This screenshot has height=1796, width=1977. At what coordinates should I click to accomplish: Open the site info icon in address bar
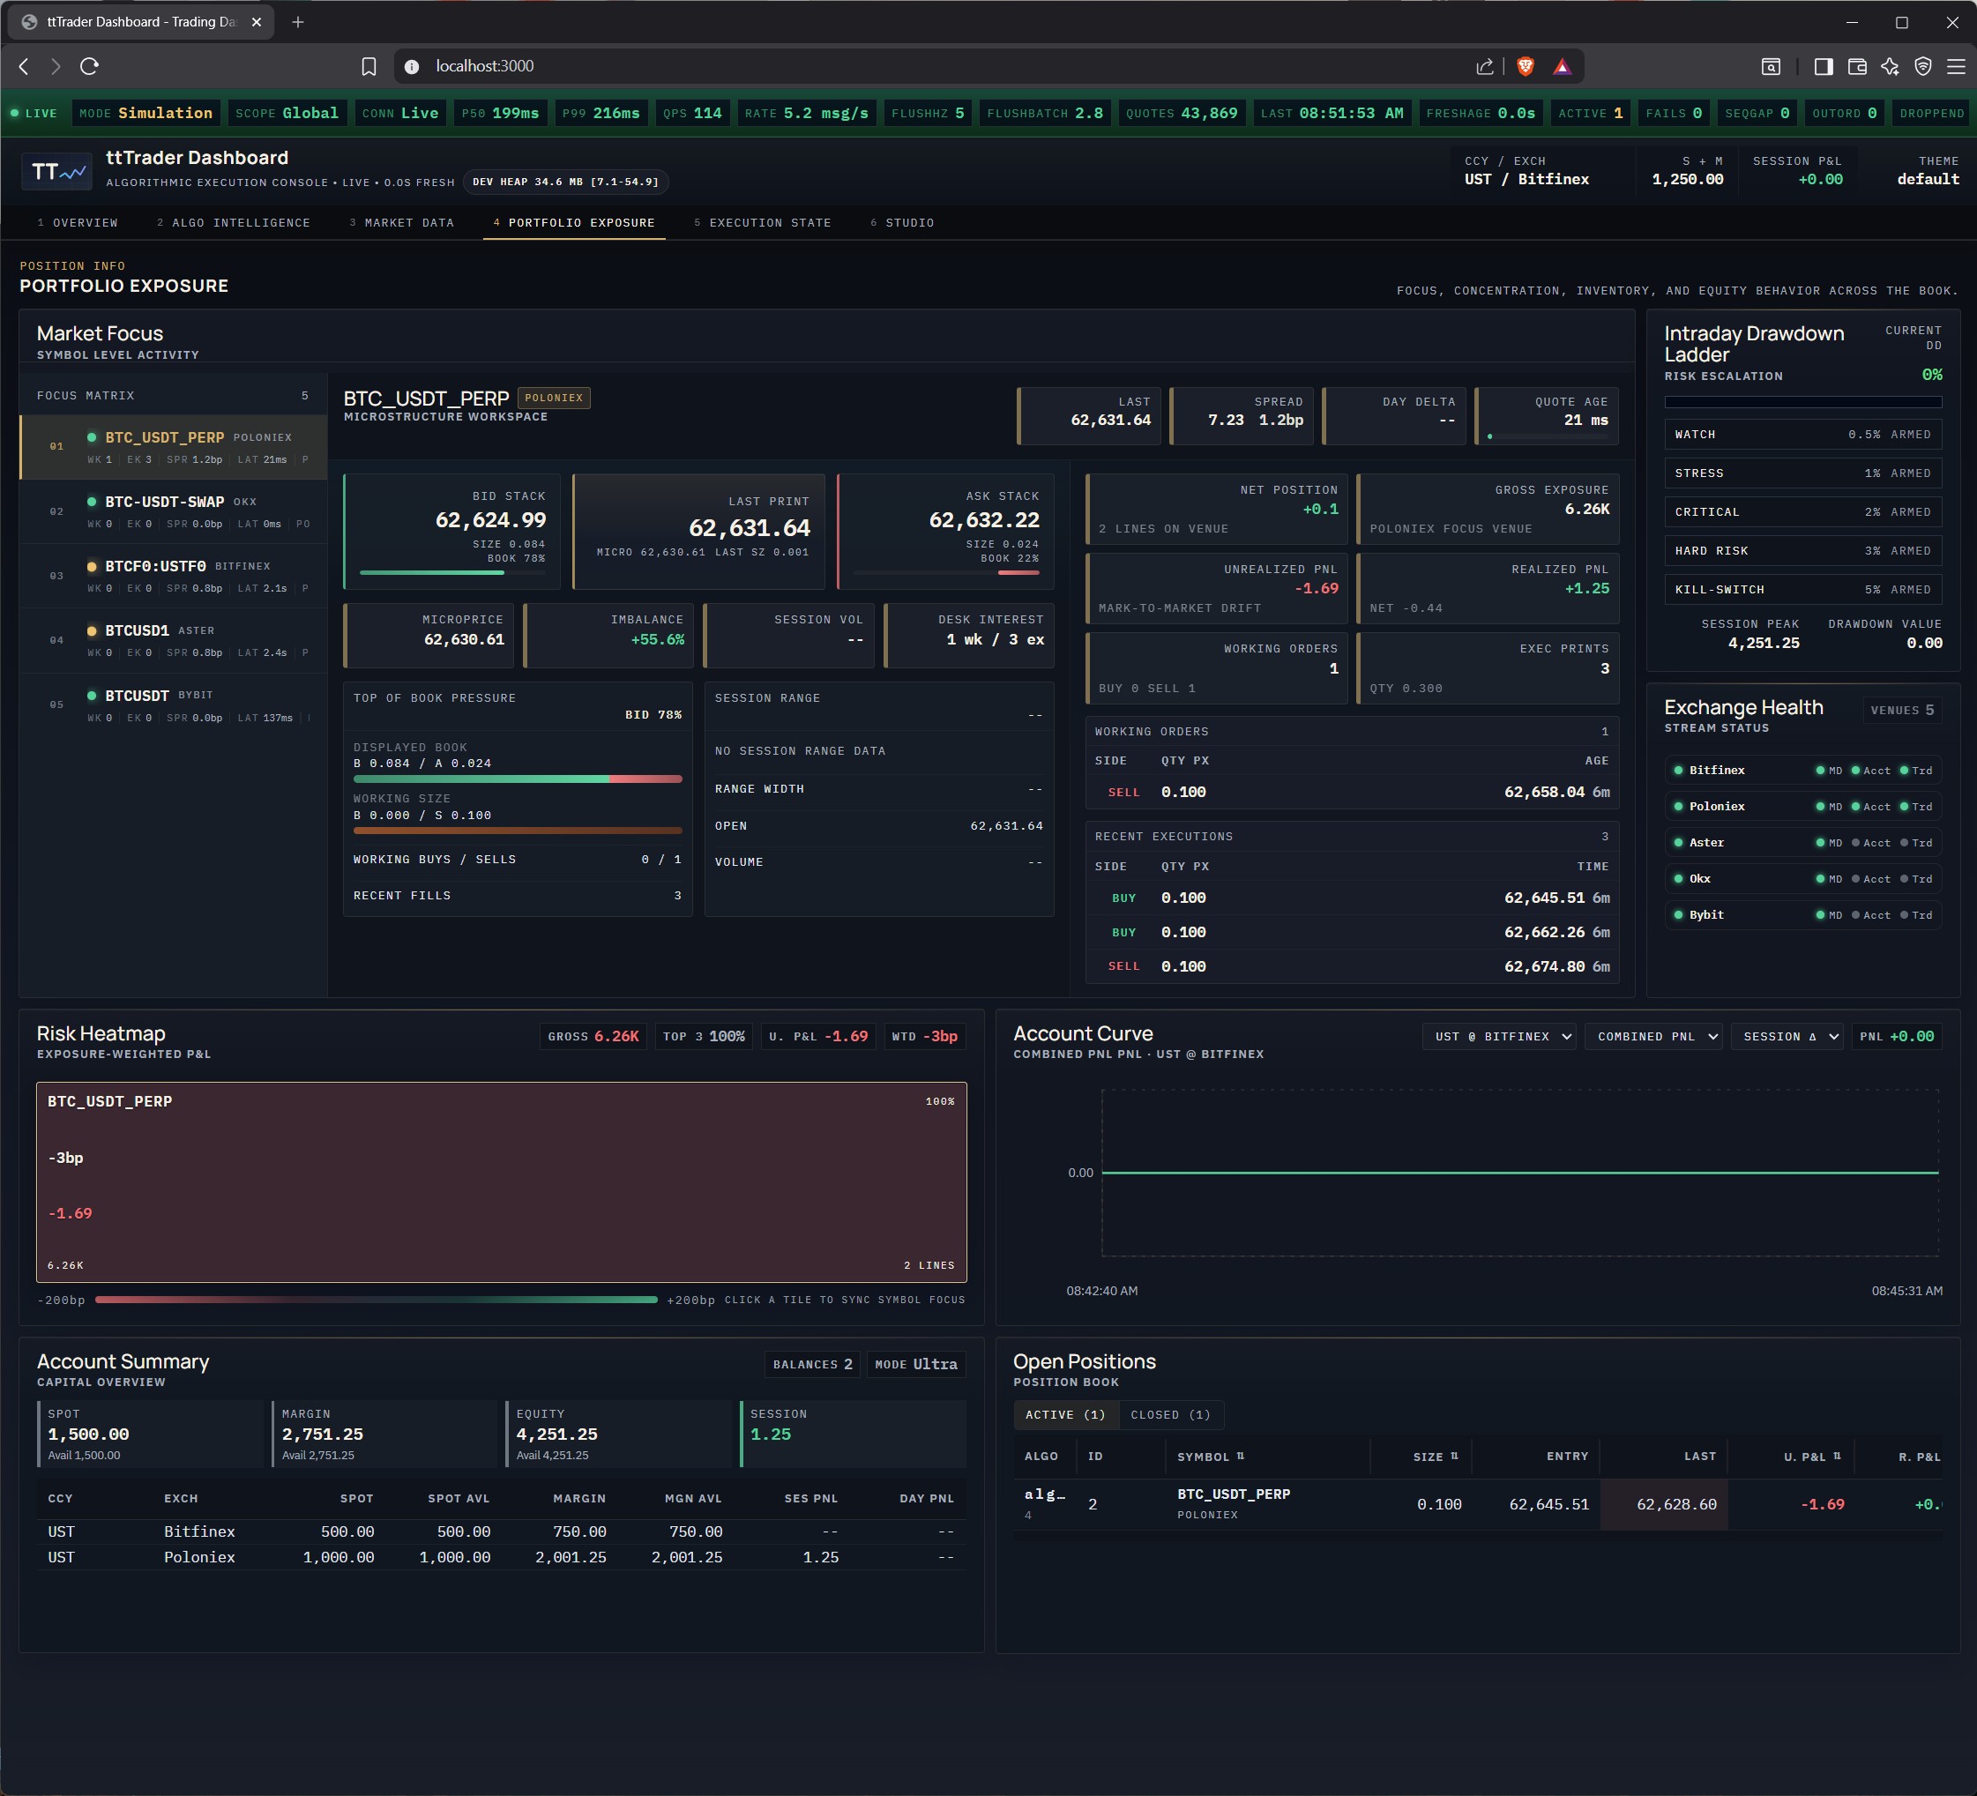[x=412, y=65]
